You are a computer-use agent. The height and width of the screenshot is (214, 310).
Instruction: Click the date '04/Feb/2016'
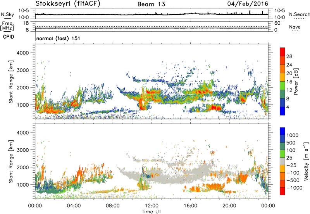pos(248,4)
